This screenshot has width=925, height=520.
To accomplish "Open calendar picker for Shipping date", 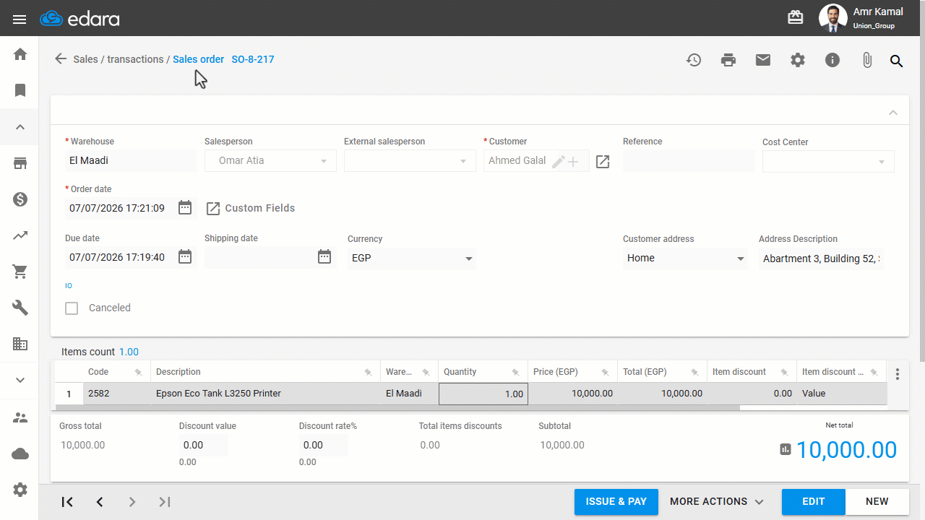I will (x=324, y=256).
